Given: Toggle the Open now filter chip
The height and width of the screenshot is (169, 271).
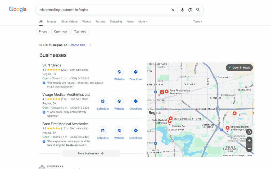Looking at the screenshot, I should [x=61, y=31].
